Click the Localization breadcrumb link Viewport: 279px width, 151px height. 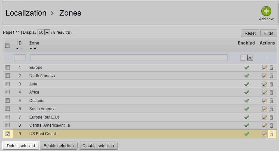(x=26, y=13)
